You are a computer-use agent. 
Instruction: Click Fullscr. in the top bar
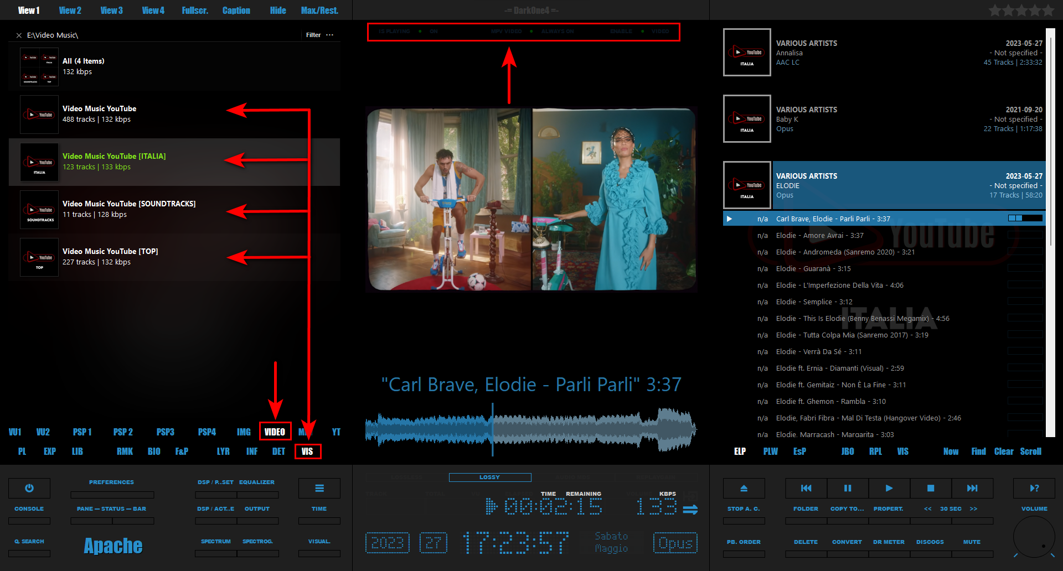(195, 11)
